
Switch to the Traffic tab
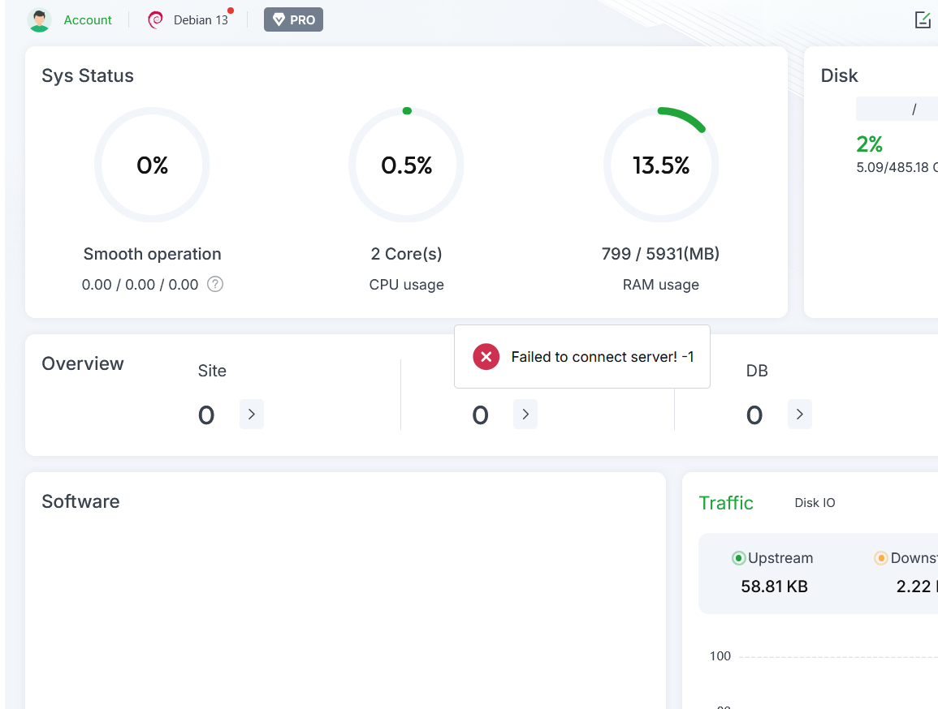click(x=726, y=503)
